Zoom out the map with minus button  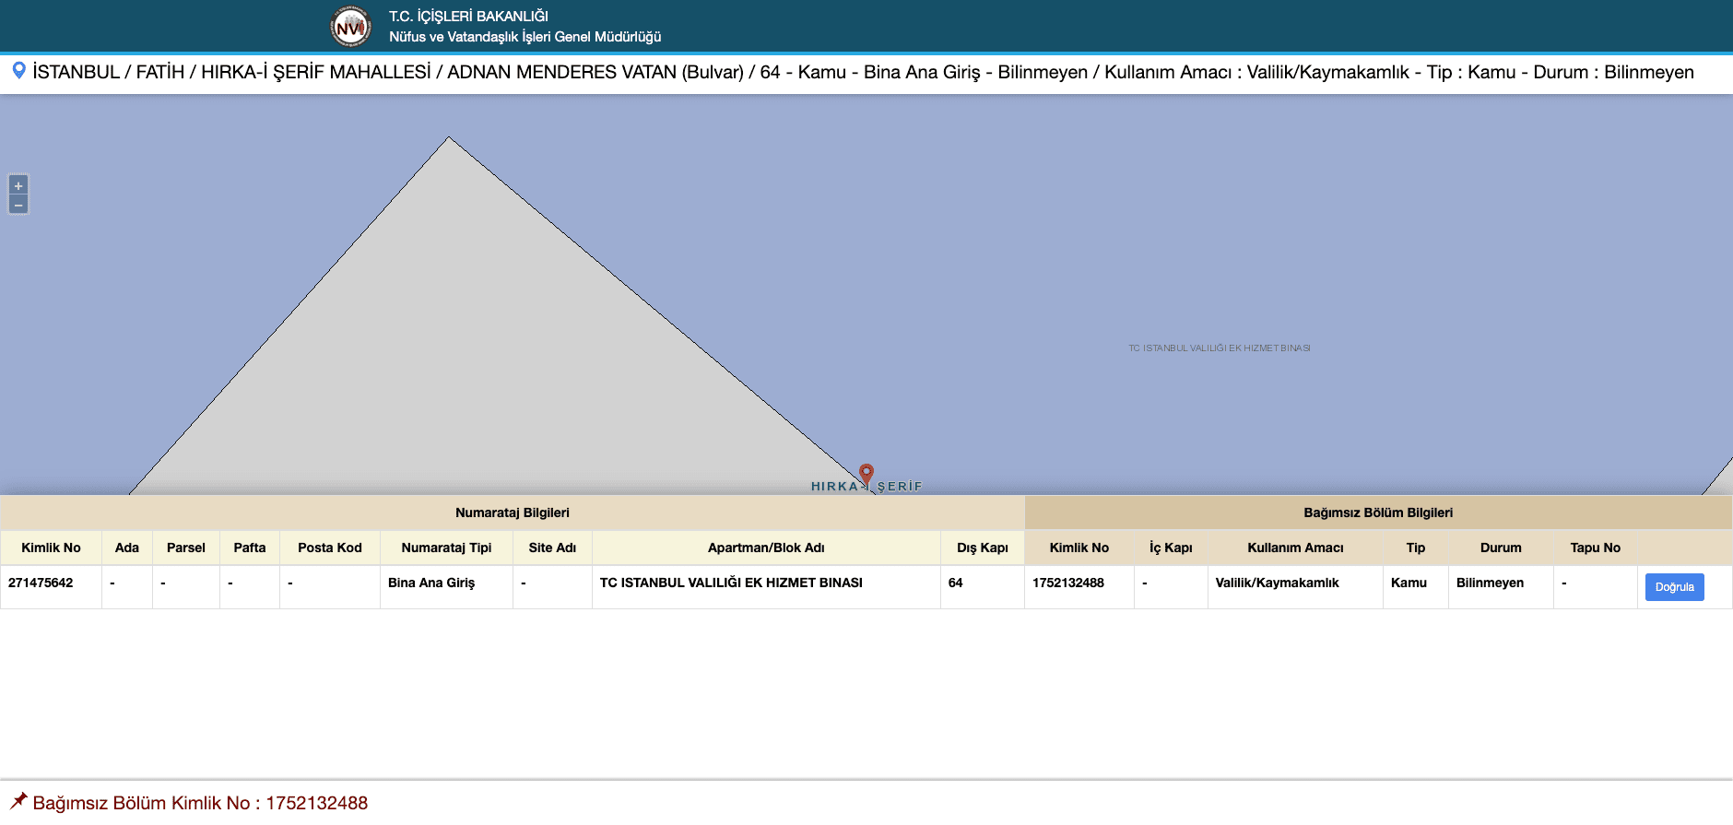[18, 205]
